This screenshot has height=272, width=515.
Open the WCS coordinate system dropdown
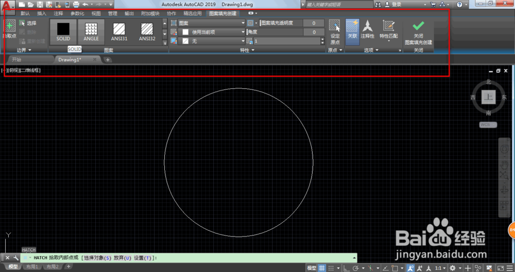click(488, 124)
